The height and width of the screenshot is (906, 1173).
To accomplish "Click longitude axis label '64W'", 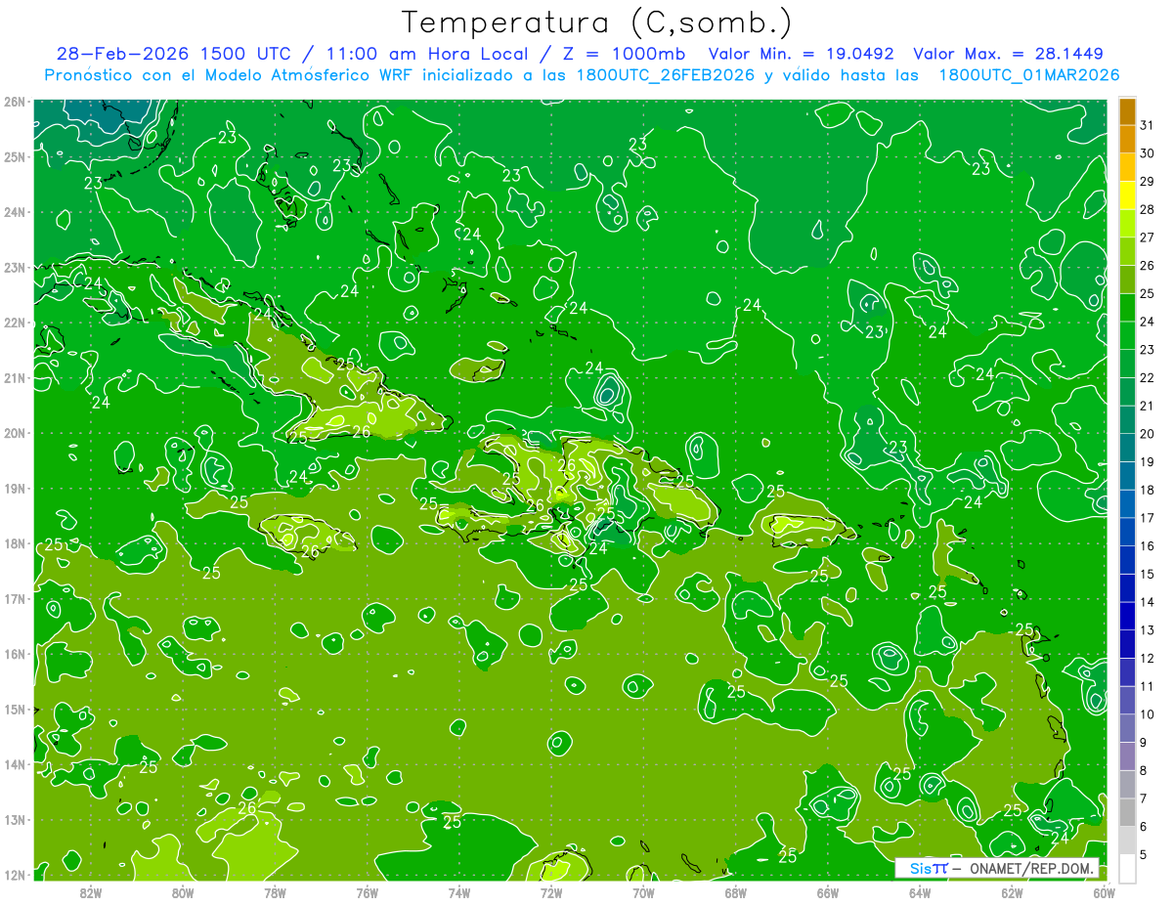I will [x=920, y=892].
